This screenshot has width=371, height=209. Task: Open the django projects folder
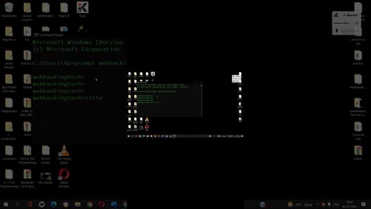tap(27, 12)
